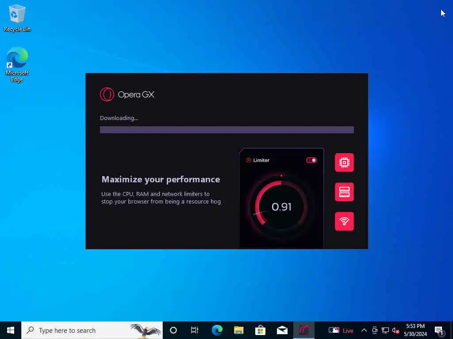The width and height of the screenshot is (453, 339).
Task: Launch Microsoft Edge from the taskbar
Action: pyautogui.click(x=217, y=330)
